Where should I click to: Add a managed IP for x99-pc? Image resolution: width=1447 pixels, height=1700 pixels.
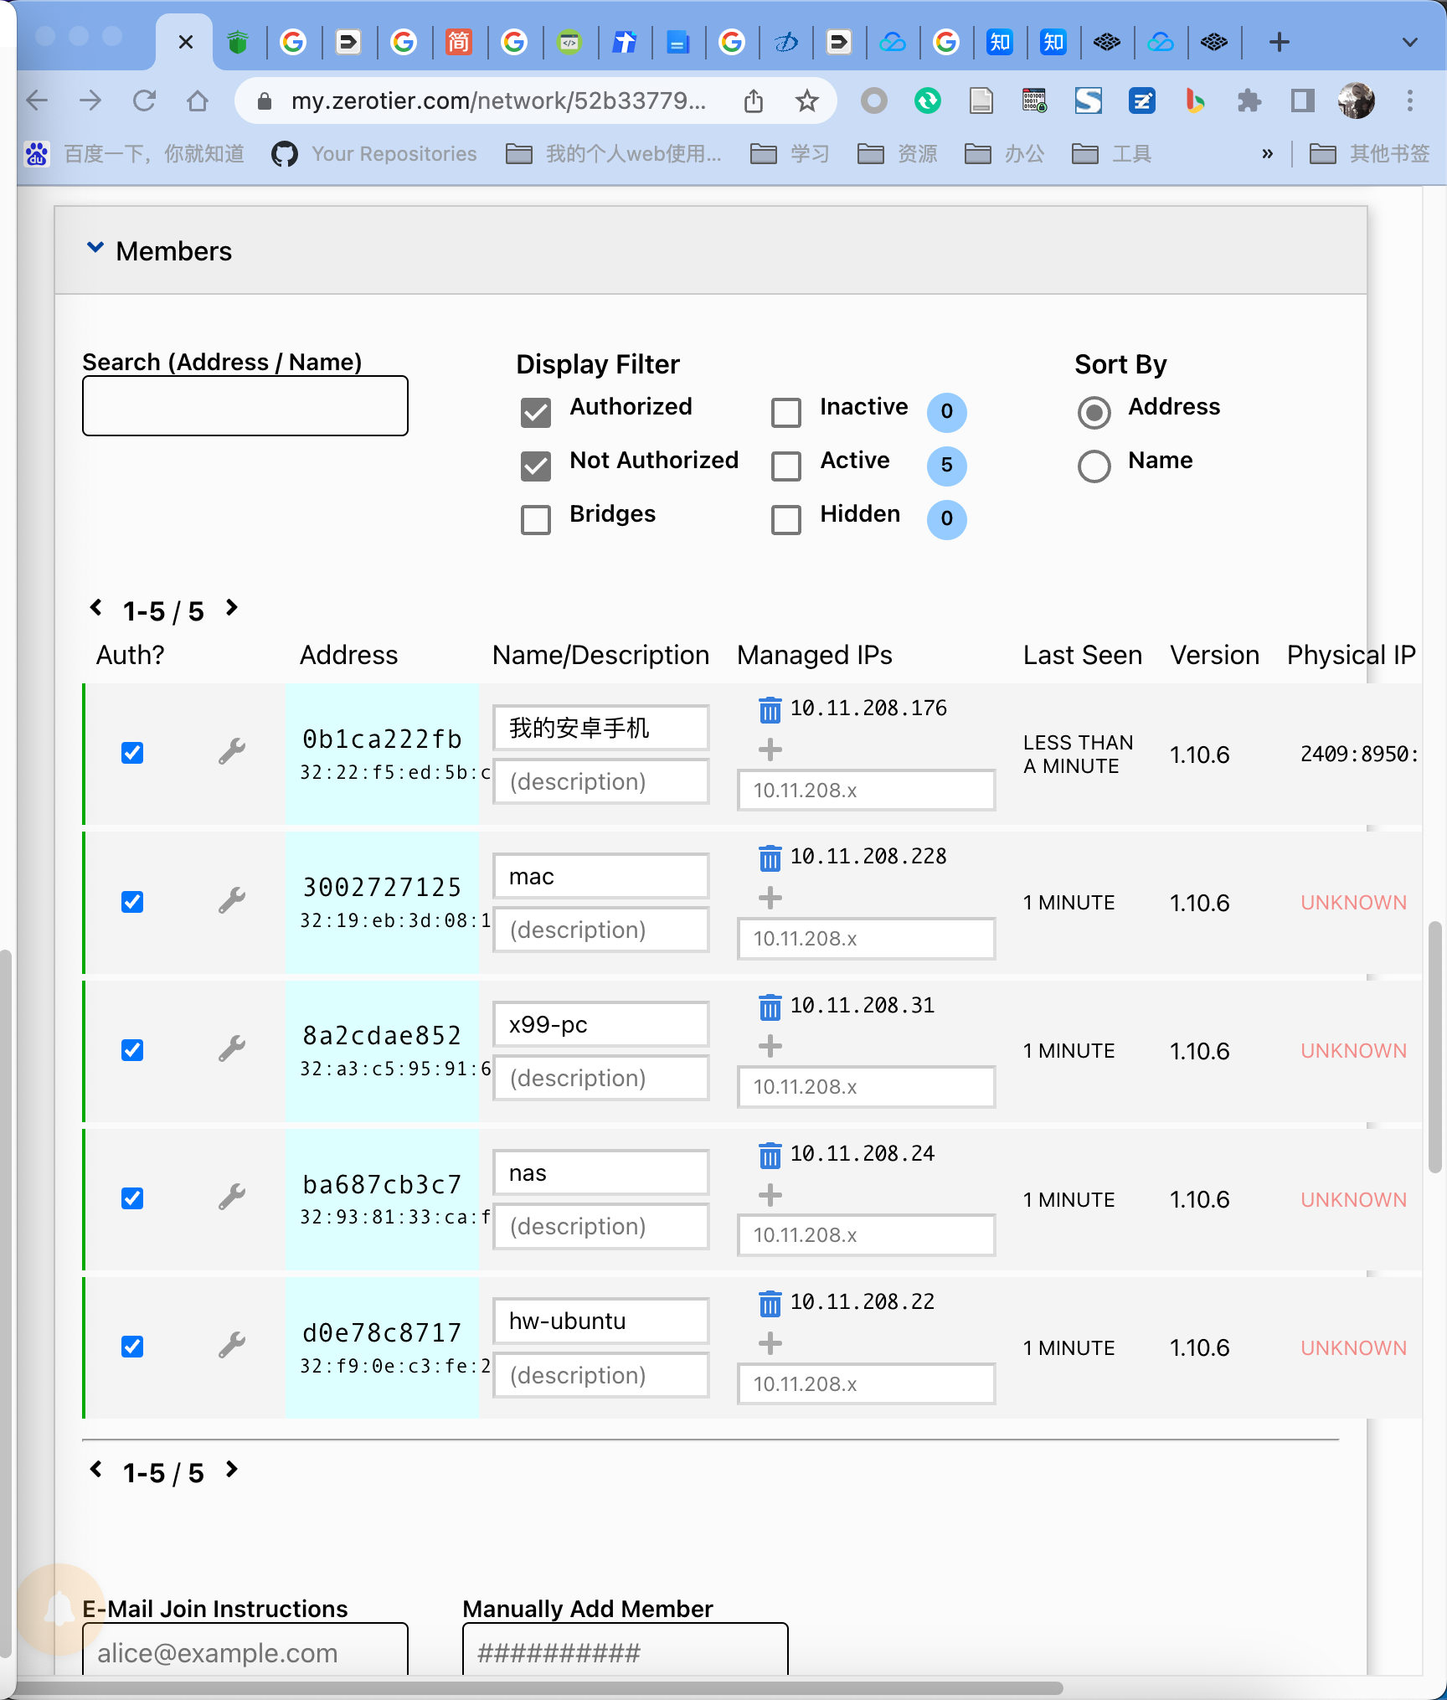tap(769, 1045)
